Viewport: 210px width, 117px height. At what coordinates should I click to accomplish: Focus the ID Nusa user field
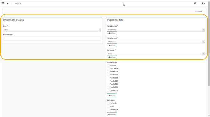tap(52, 38)
